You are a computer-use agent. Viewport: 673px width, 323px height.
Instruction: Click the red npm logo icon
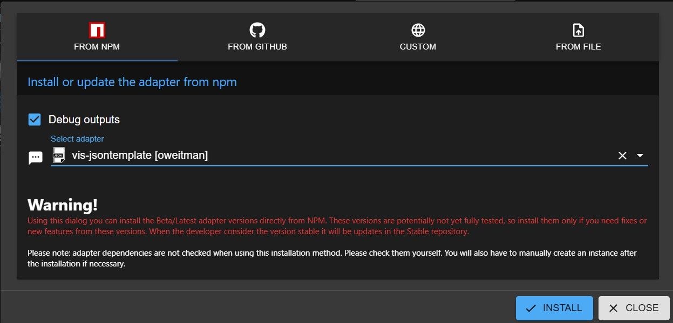[97, 30]
